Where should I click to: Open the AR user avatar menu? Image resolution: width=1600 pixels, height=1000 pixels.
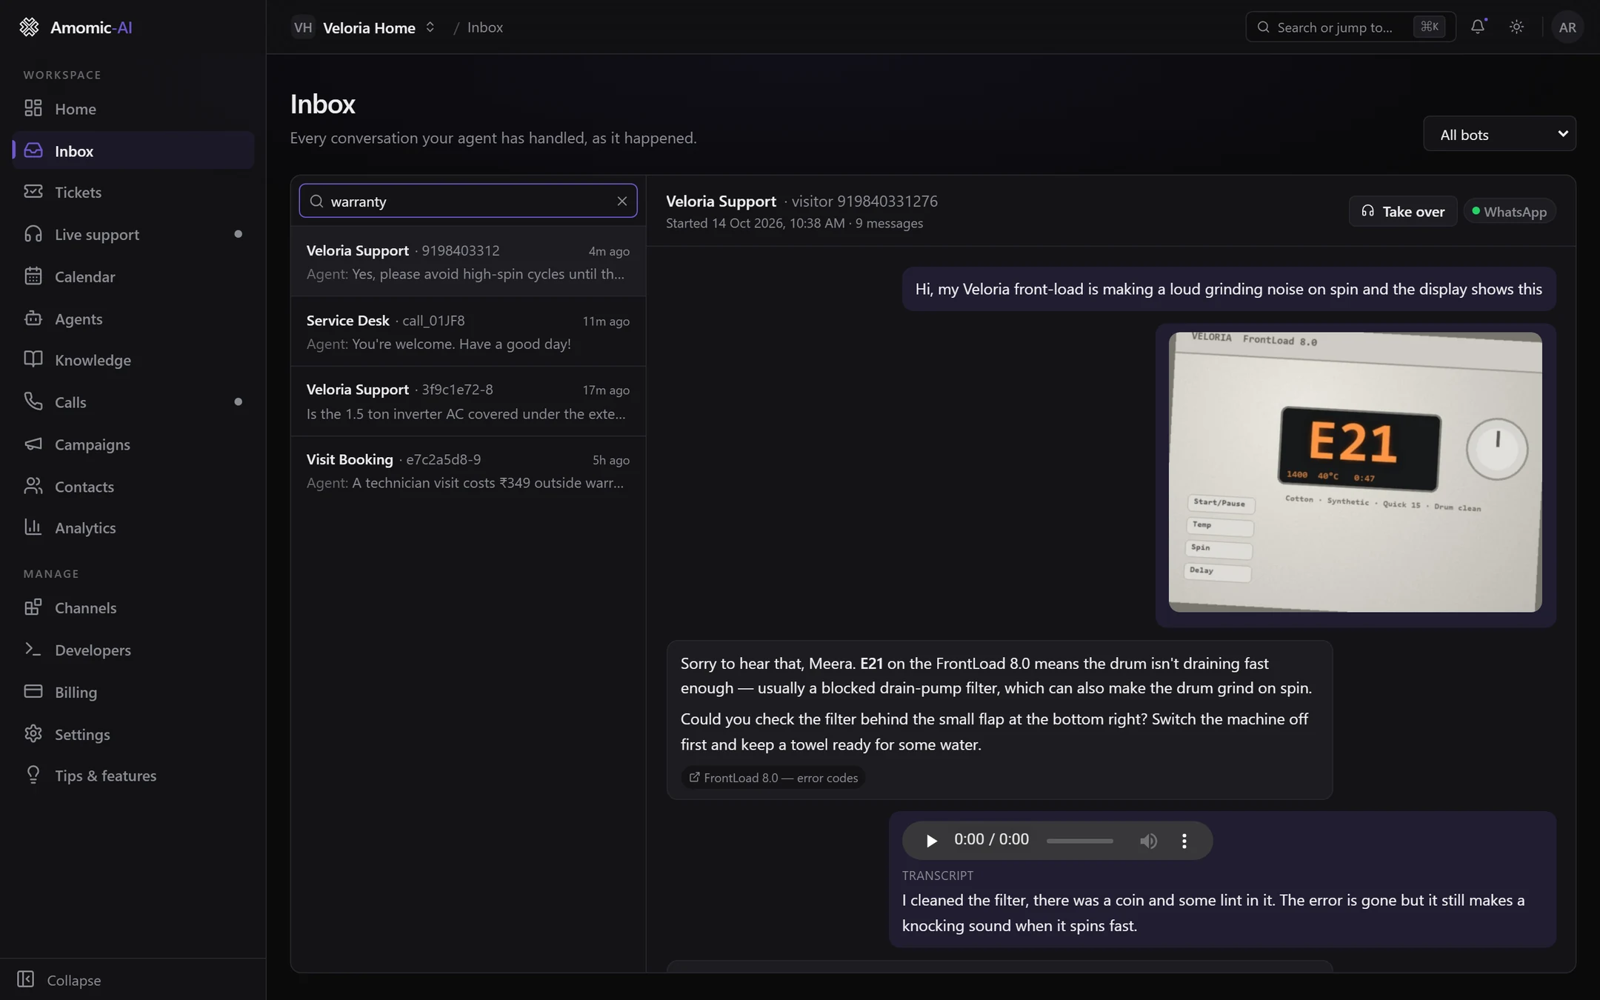1567,27
